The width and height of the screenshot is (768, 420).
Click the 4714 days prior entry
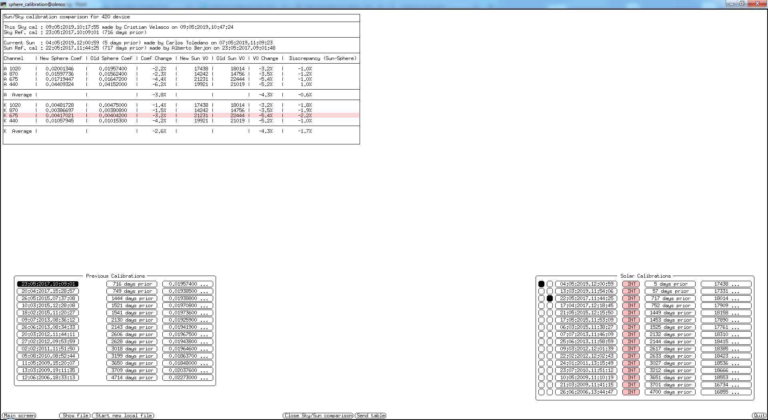(x=132, y=378)
